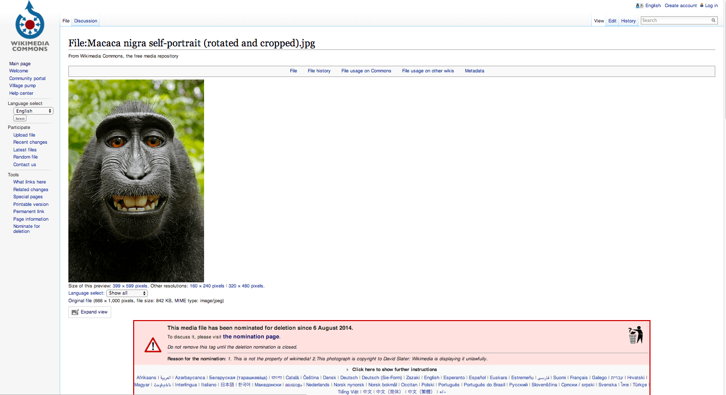Open the Show all language dropdown
The width and height of the screenshot is (726, 395).
[127, 293]
